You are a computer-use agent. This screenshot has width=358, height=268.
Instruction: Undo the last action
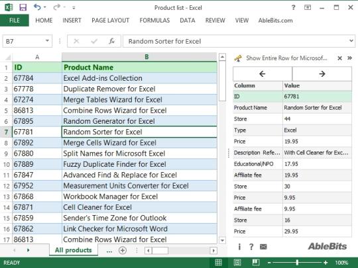[x=37, y=7]
